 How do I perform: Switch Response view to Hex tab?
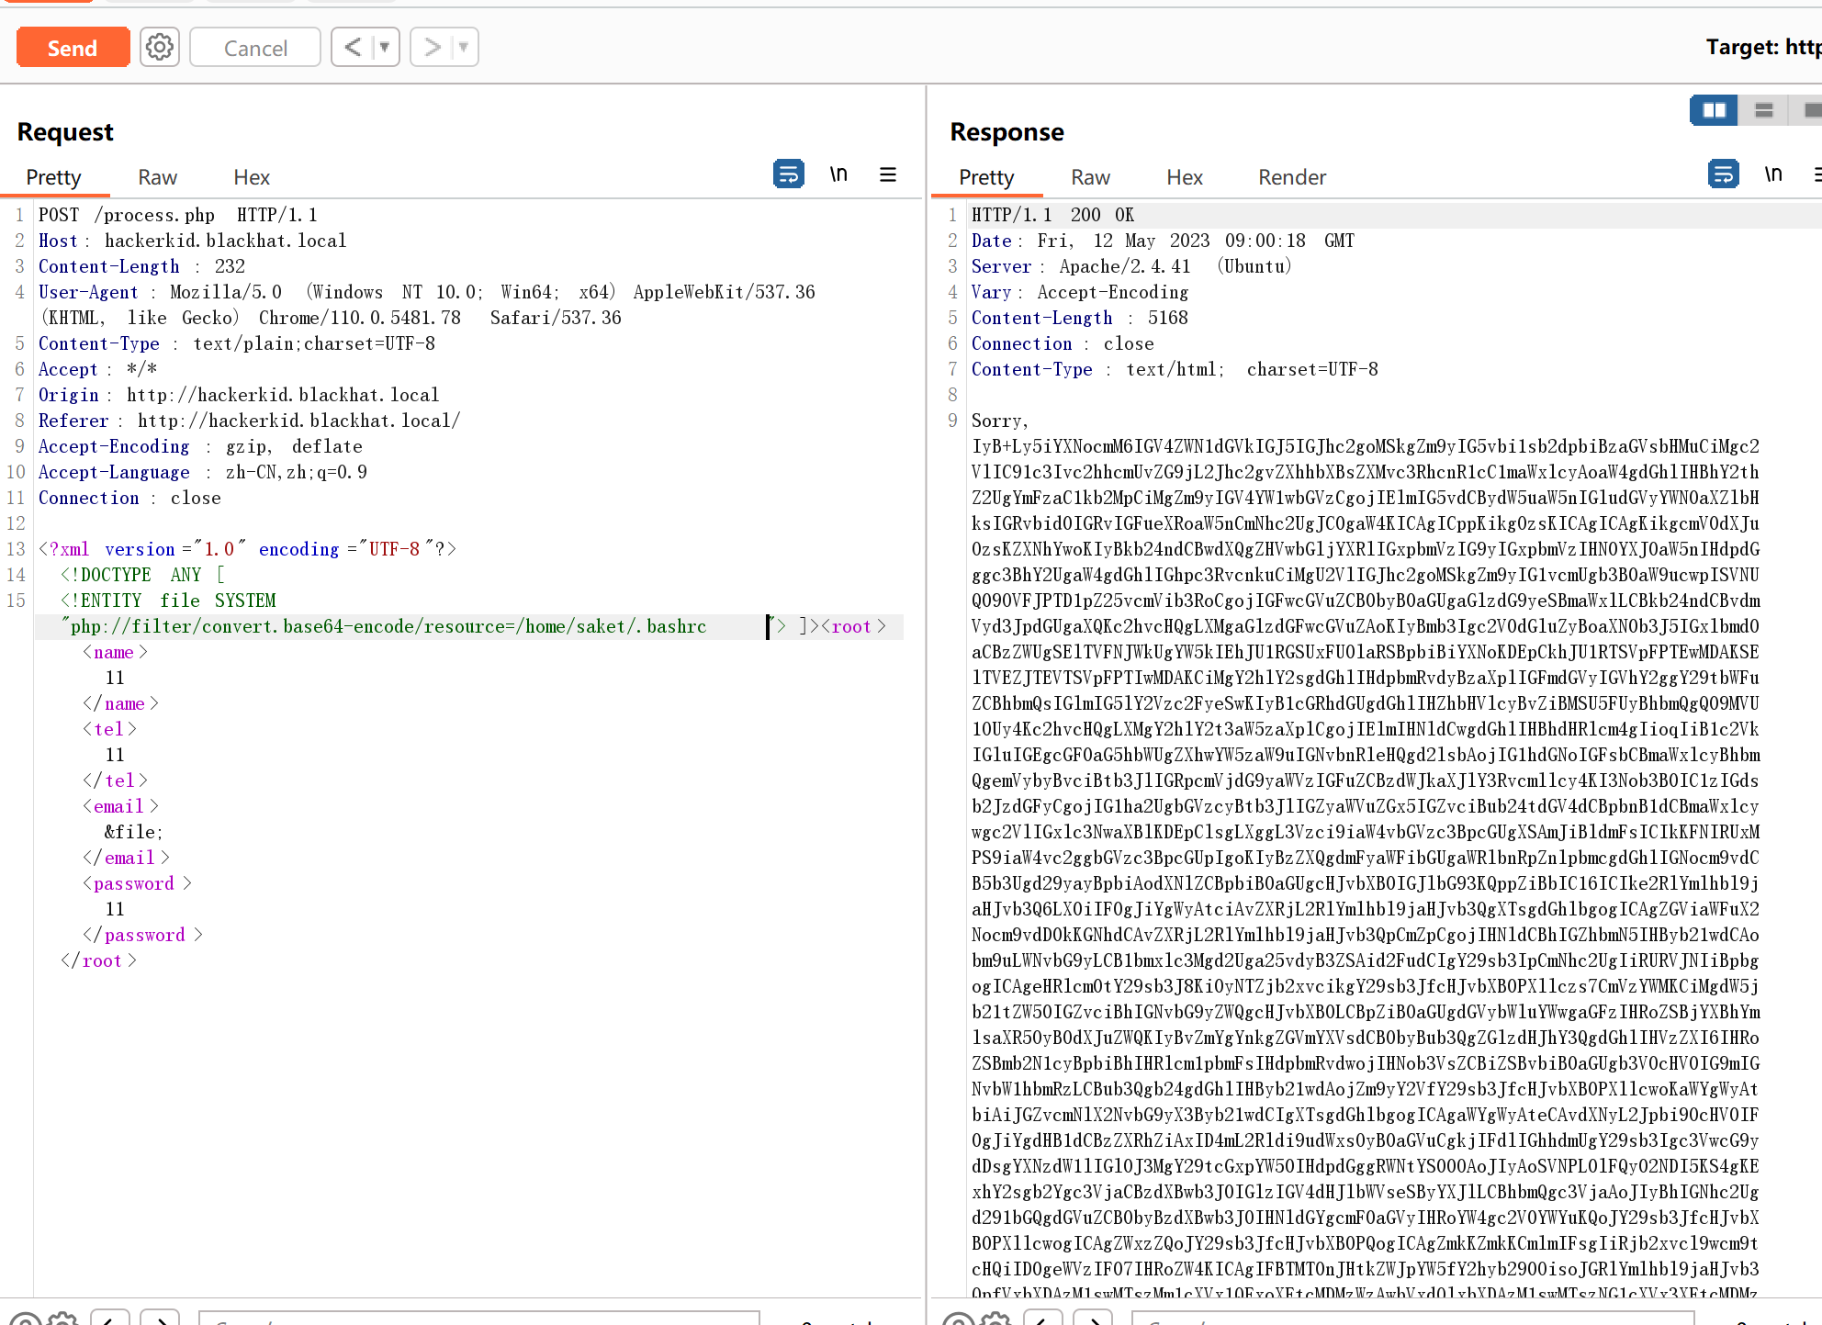point(1185,177)
